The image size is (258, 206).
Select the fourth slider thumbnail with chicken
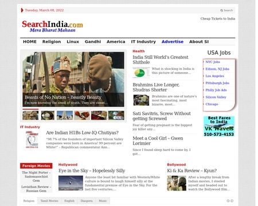click(82, 115)
